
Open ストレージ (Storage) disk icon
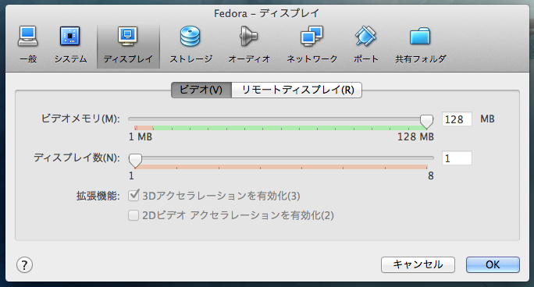click(190, 37)
